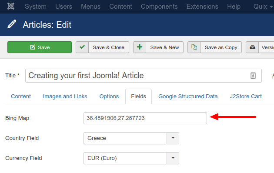274x173 pixels.
Task: Open the J2Store Cart tab
Action: pyautogui.click(x=246, y=96)
